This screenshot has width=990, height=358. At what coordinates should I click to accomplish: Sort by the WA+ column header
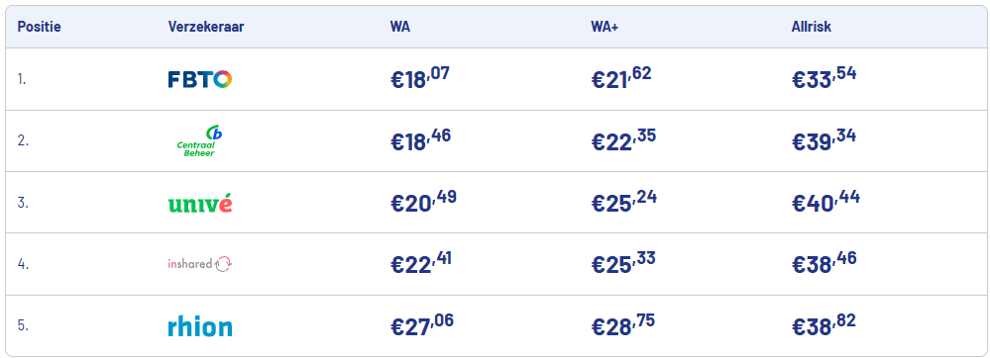click(x=605, y=27)
